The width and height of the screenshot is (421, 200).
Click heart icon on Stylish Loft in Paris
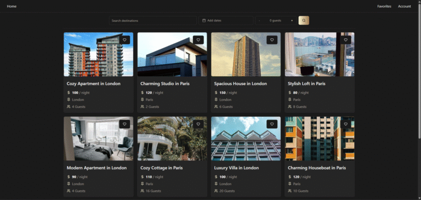point(345,40)
